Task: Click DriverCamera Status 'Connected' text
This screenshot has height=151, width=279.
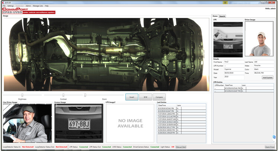Action: (155, 147)
